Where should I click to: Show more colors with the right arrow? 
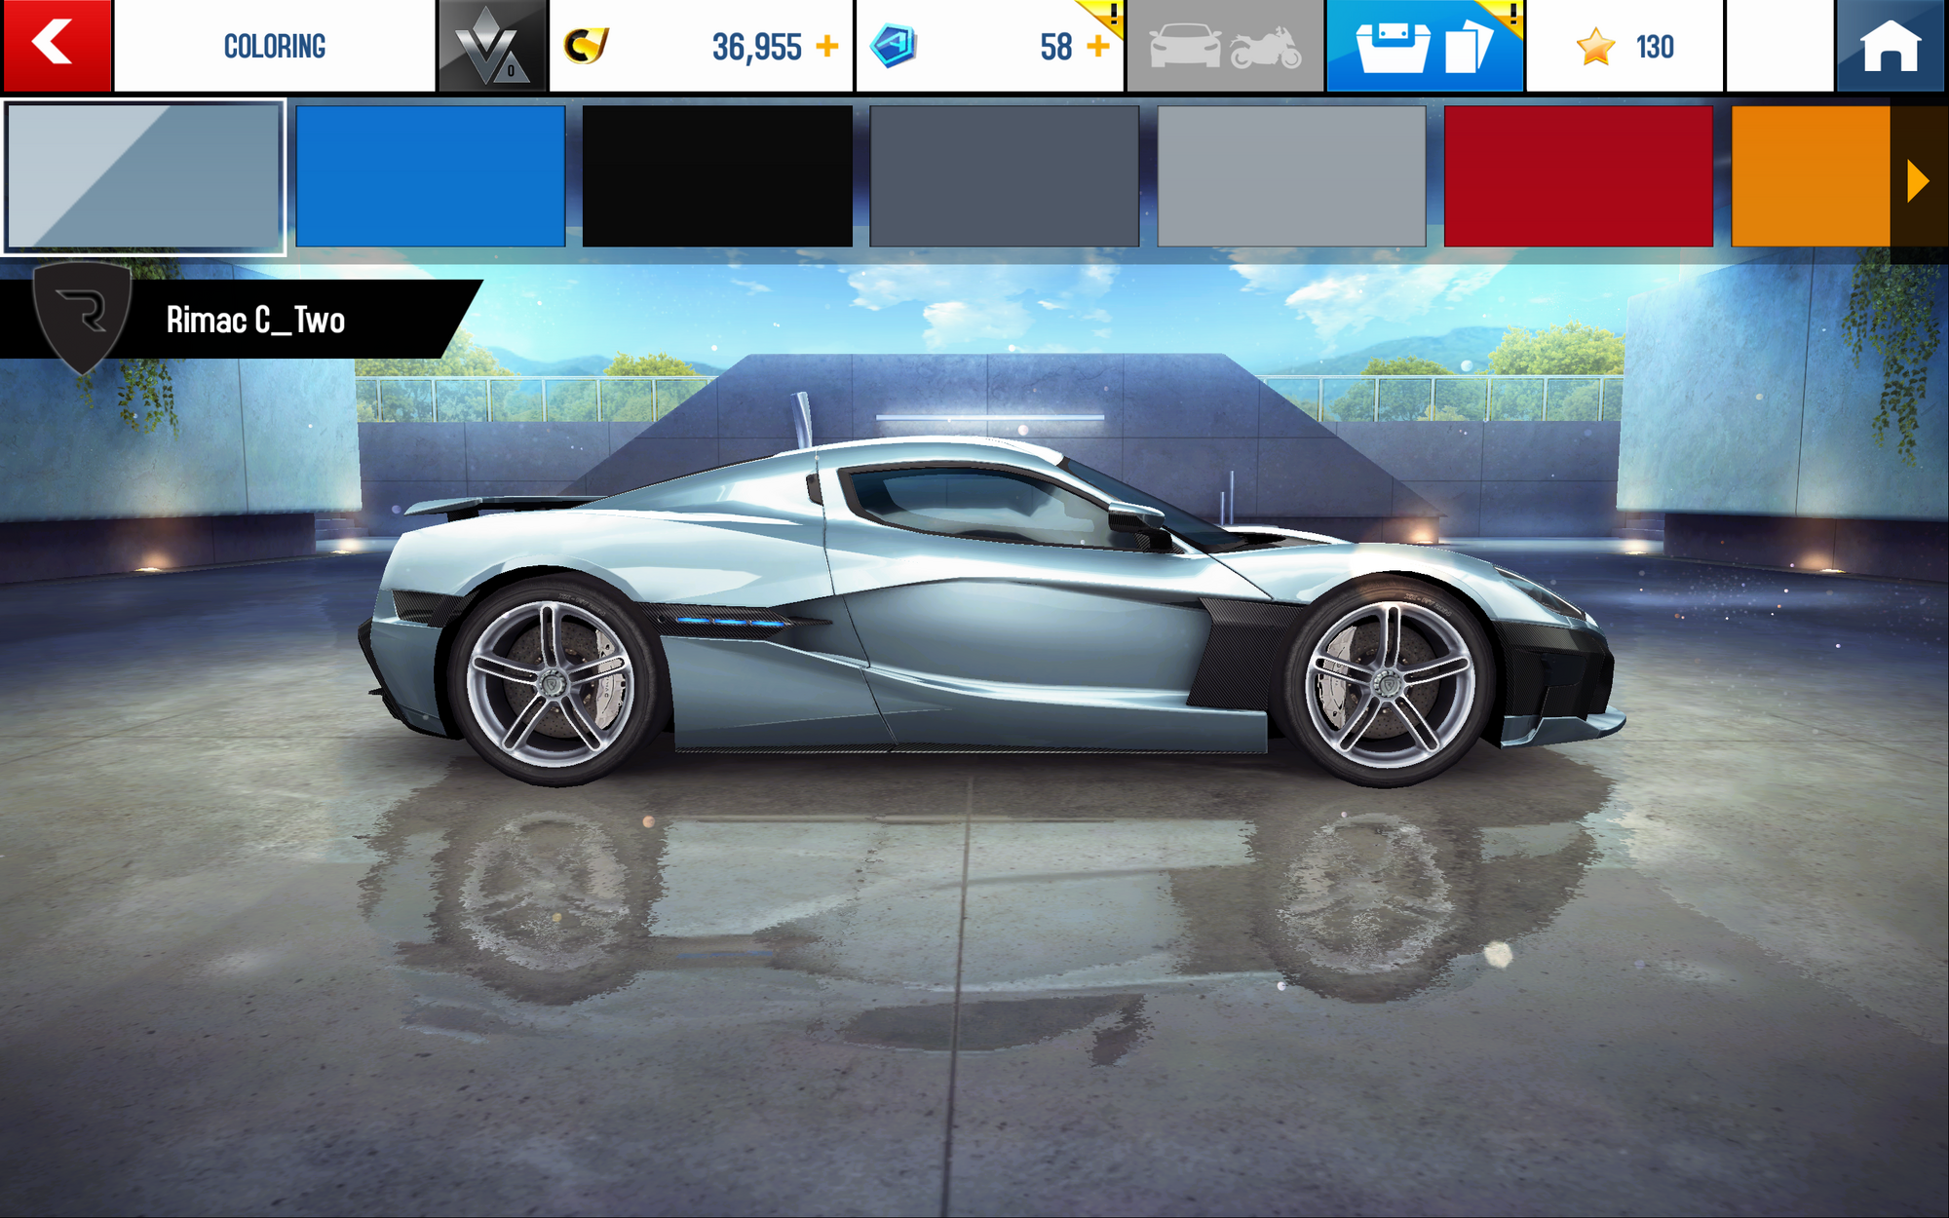click(x=1919, y=181)
